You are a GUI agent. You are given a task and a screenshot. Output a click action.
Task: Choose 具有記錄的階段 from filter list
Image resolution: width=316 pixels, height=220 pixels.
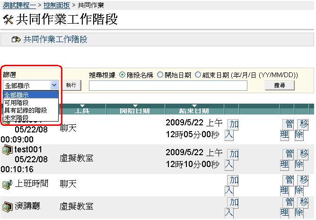pyautogui.click(x=26, y=110)
